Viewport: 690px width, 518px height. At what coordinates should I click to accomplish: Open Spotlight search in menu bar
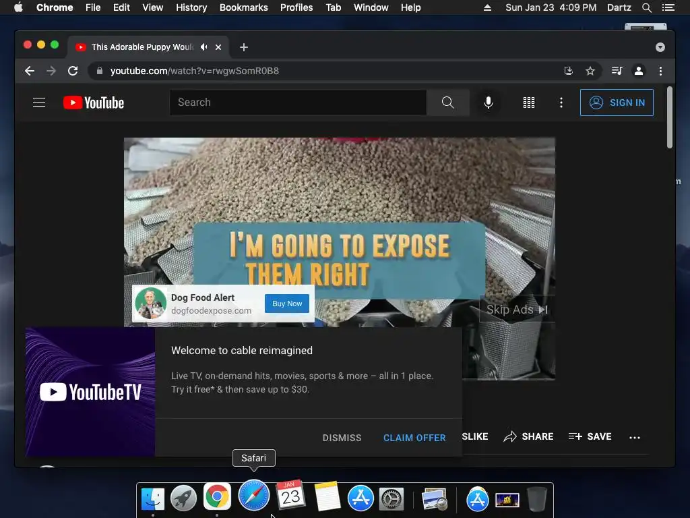(646, 7)
